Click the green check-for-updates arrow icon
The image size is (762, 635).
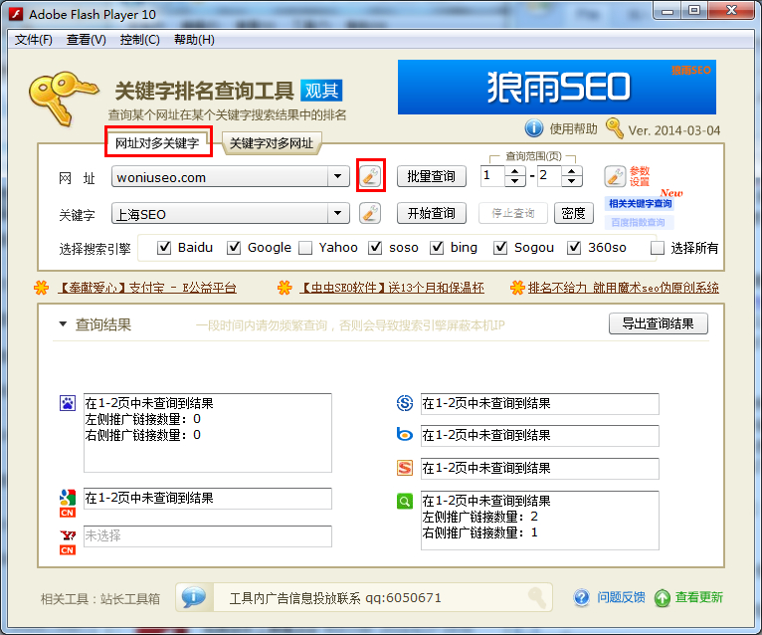tap(663, 597)
